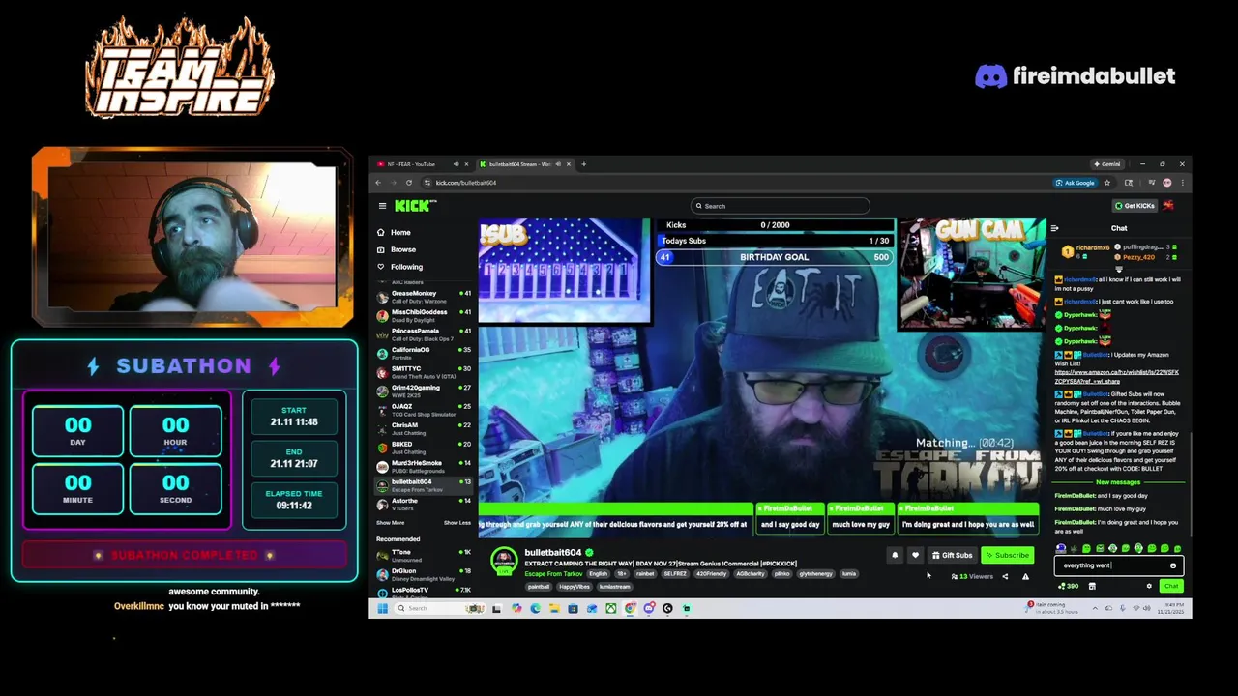
Task: Open bulletbait604 profile avatar
Action: point(504,562)
